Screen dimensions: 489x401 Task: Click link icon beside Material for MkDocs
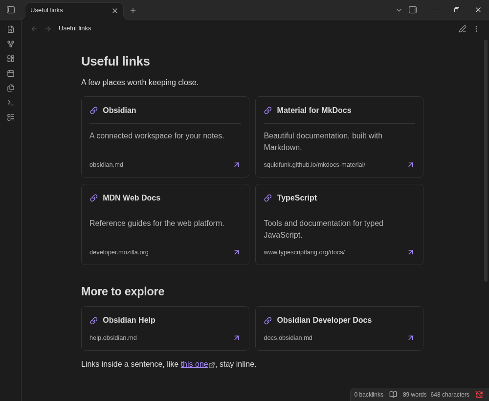click(x=267, y=111)
